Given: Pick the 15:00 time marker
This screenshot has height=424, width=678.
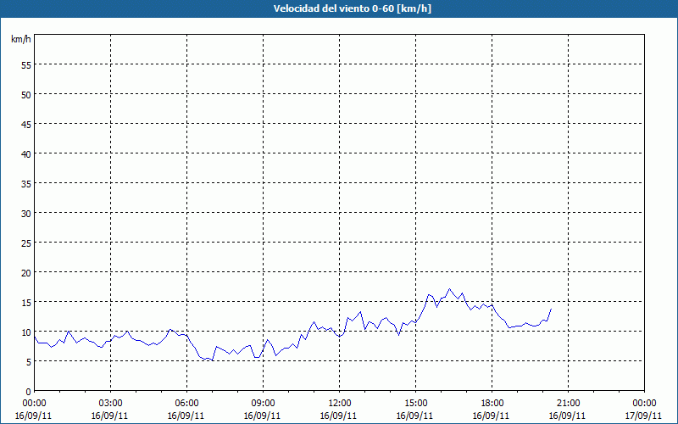Looking at the screenshot, I should click(415, 403).
